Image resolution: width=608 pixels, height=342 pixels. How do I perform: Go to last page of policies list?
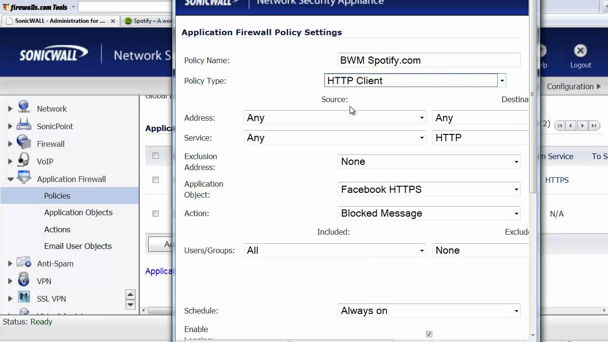tap(594, 125)
